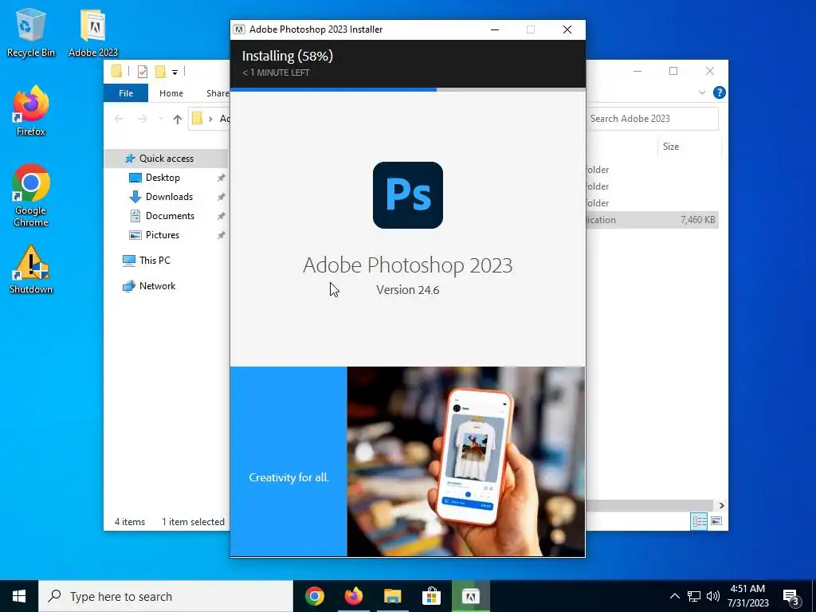The width and height of the screenshot is (816, 612).
Task: Open the Share tab in Explorer
Action: coord(218,93)
